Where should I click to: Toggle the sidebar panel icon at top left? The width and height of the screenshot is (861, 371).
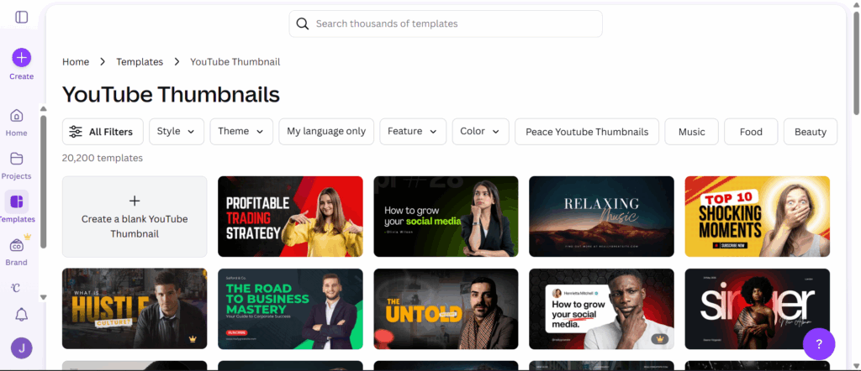click(x=22, y=17)
